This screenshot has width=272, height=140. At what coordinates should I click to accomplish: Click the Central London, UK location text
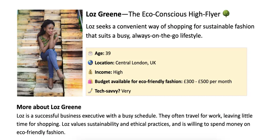(136, 63)
